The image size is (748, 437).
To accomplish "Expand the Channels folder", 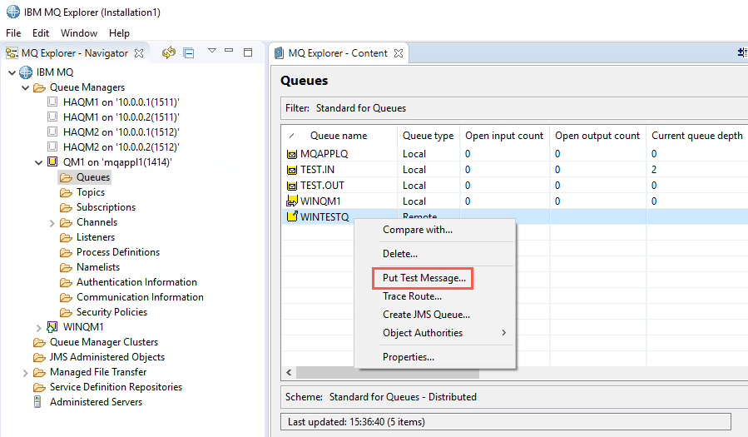I will [x=52, y=223].
